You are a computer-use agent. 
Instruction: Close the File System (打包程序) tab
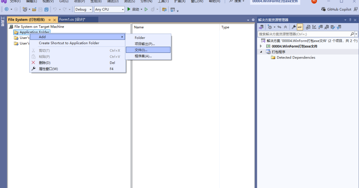(55, 20)
